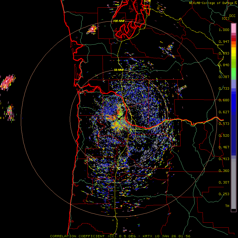
Task: Click the 'DCC' product label
Action: pos(232,16)
